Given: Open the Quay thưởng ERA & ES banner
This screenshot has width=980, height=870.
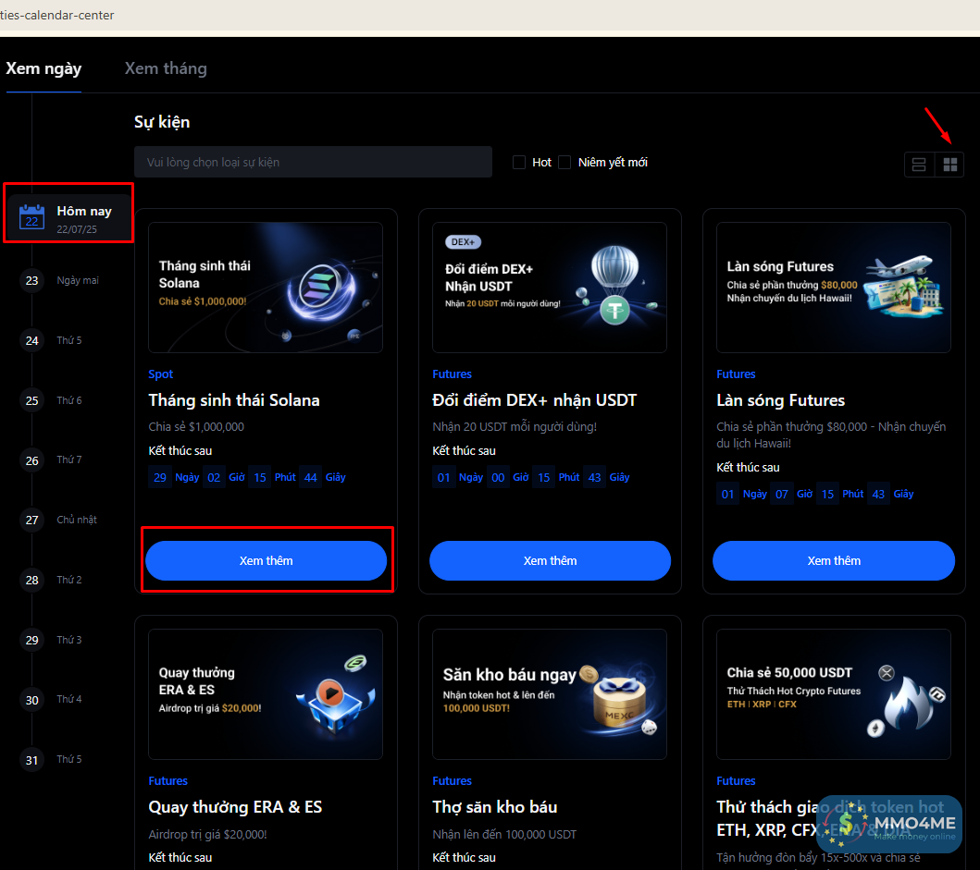Looking at the screenshot, I should click(266, 694).
